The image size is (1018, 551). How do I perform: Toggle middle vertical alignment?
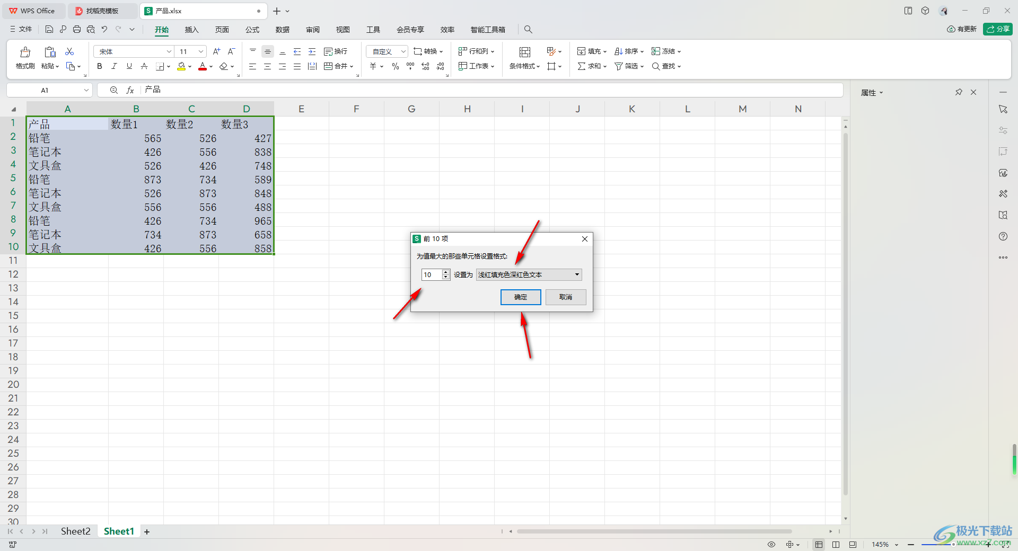point(268,51)
